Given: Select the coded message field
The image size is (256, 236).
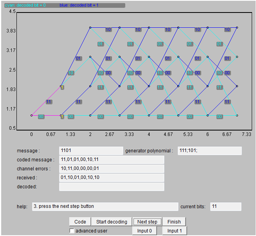Looking at the screenshot, I should coord(112,159).
